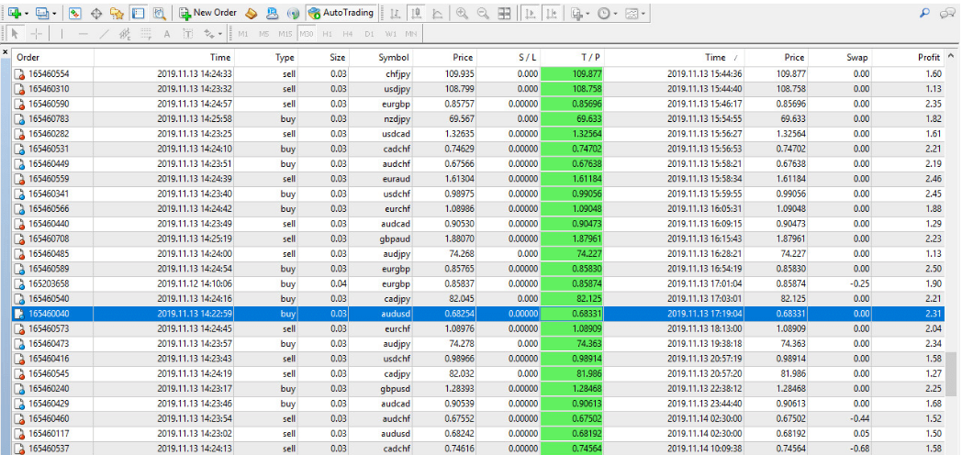The height and width of the screenshot is (455, 962).
Task: Toggle the candlestick chart mode button
Action: point(416,13)
